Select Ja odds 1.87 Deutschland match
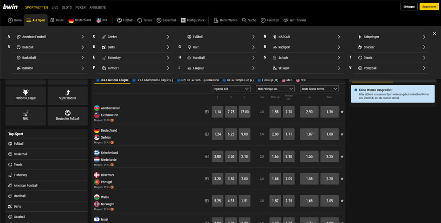The height and width of the screenshot is (223, 441). click(309, 134)
